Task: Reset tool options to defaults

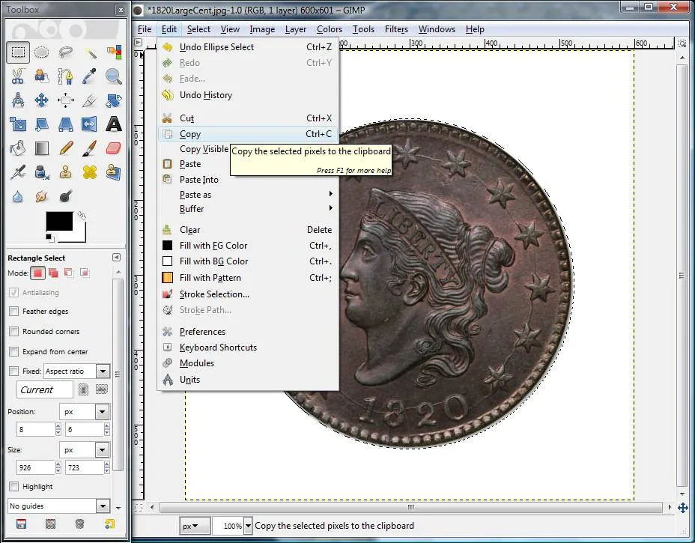Action: point(109,524)
